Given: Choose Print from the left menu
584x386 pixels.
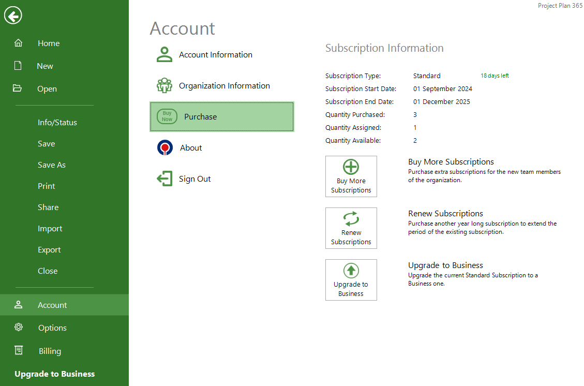Looking at the screenshot, I should pyautogui.click(x=46, y=186).
